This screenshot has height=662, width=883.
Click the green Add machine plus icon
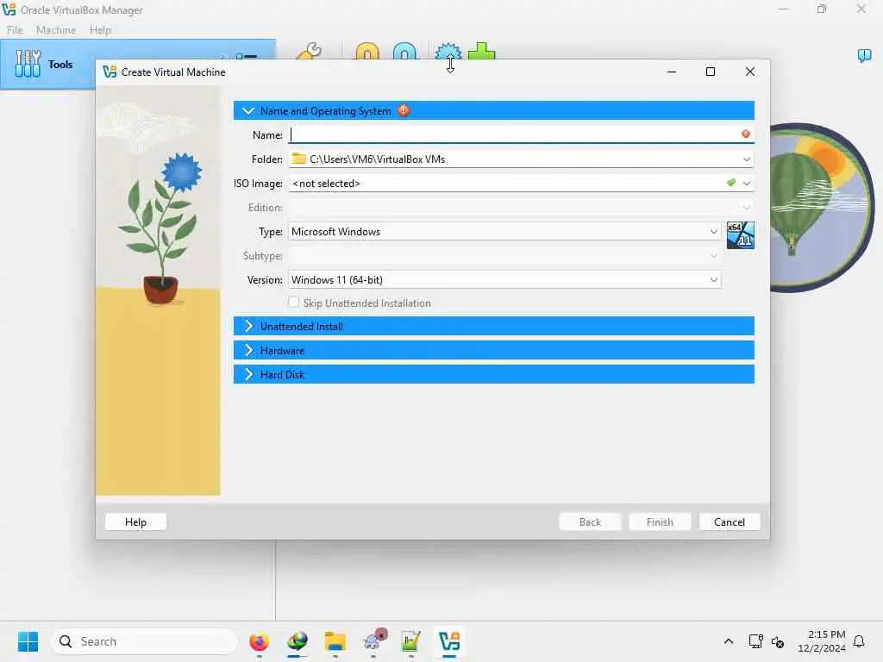[x=481, y=51]
